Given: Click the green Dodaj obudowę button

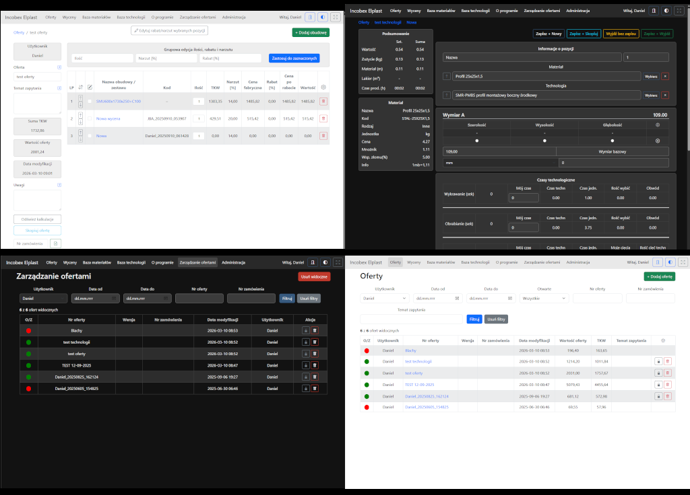Looking at the screenshot, I should coord(311,32).
